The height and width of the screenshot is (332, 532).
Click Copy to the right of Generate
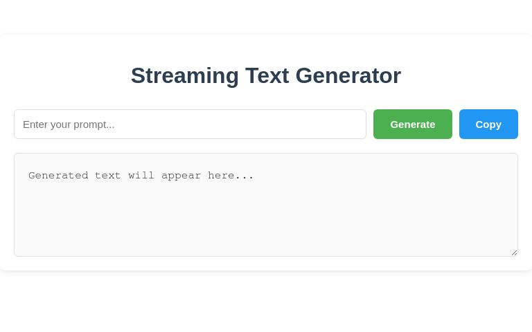pos(488,124)
